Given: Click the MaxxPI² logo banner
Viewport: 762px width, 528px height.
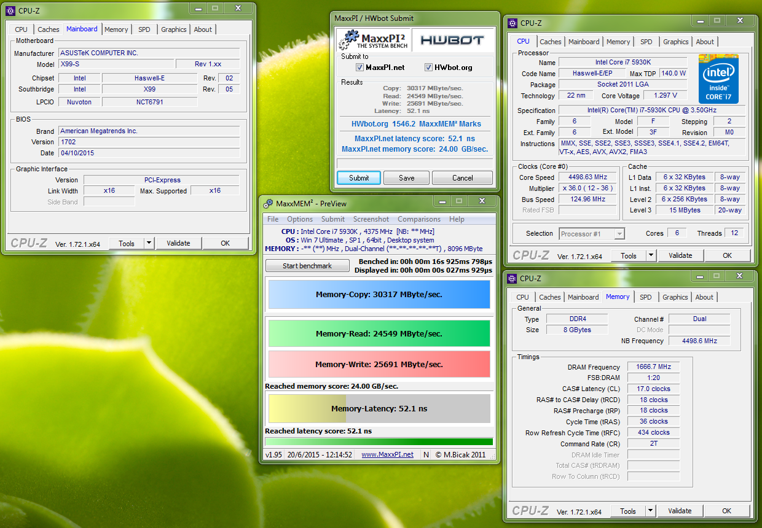Looking at the screenshot, I should point(374,40).
